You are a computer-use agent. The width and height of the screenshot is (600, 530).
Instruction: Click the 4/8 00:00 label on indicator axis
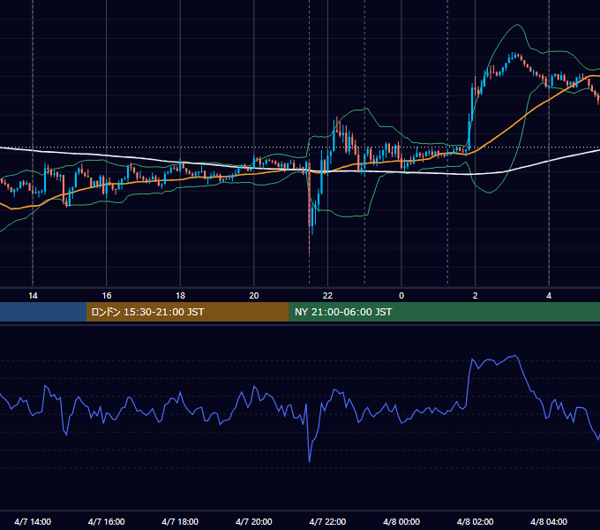pyautogui.click(x=401, y=521)
